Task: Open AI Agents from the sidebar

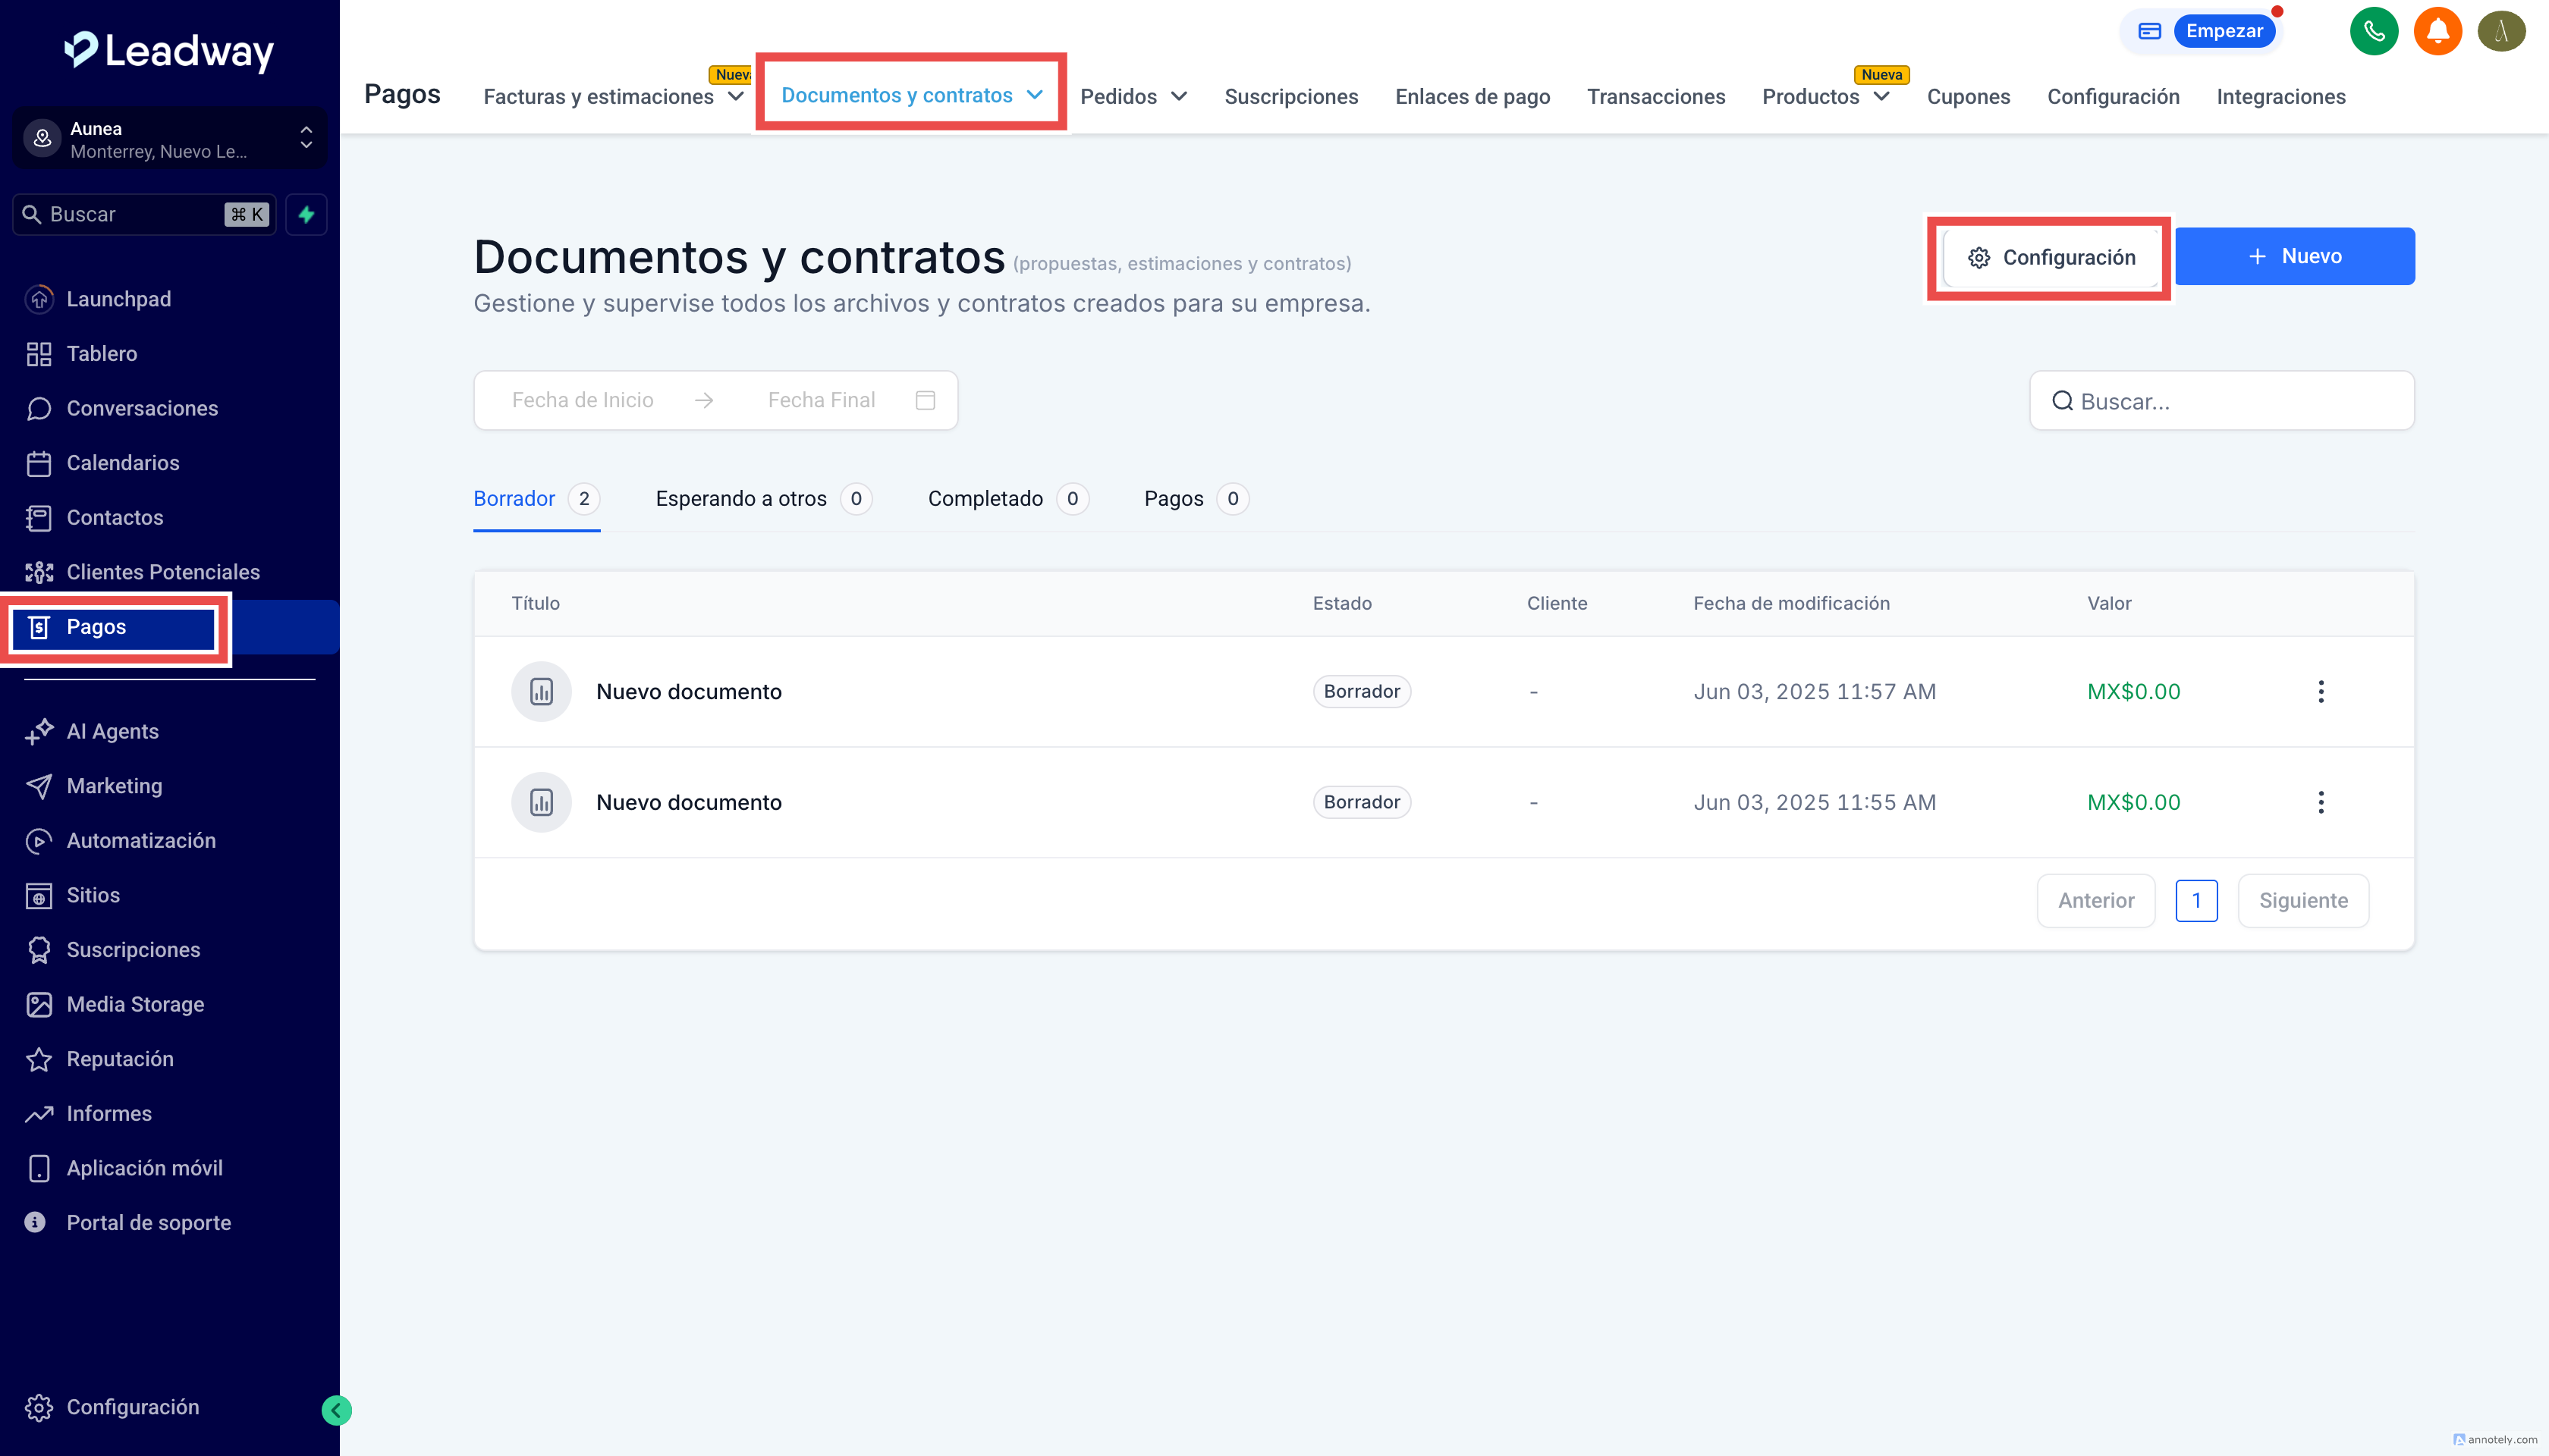Action: [112, 731]
